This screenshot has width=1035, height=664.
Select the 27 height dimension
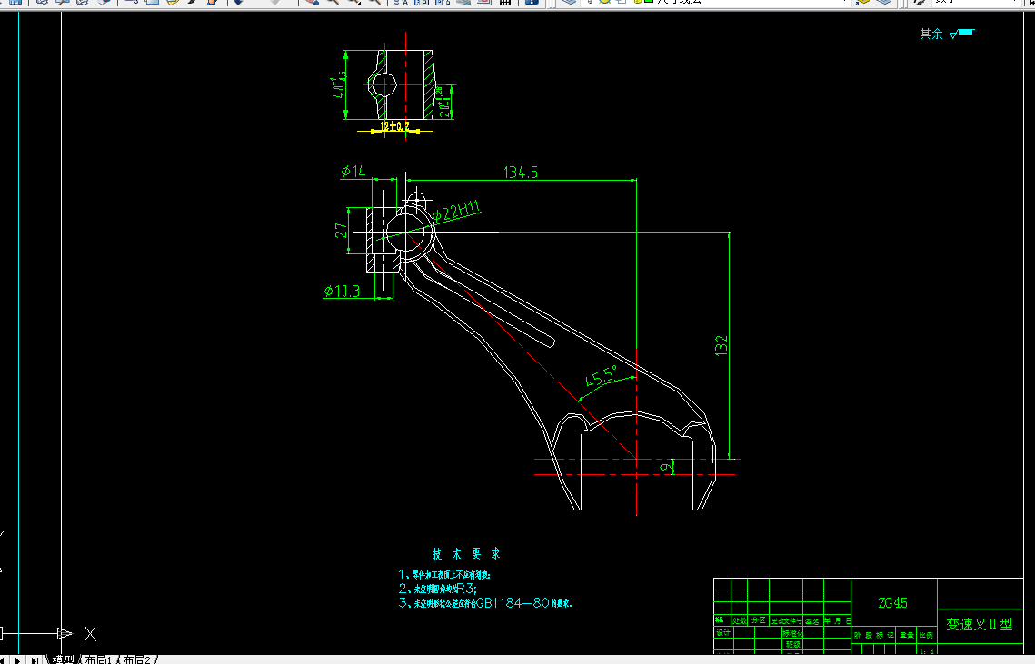point(342,231)
